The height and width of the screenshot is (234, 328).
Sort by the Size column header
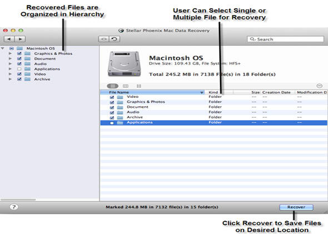(x=247, y=92)
